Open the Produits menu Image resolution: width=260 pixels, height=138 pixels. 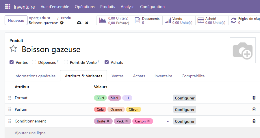108,7
